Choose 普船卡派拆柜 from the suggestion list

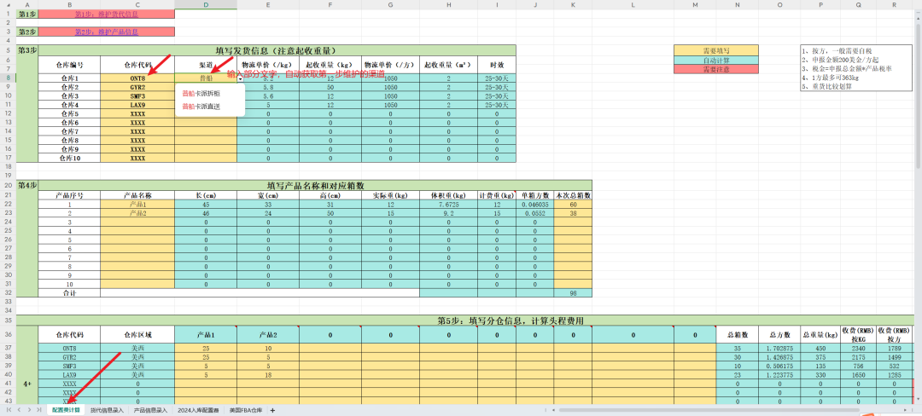point(201,93)
